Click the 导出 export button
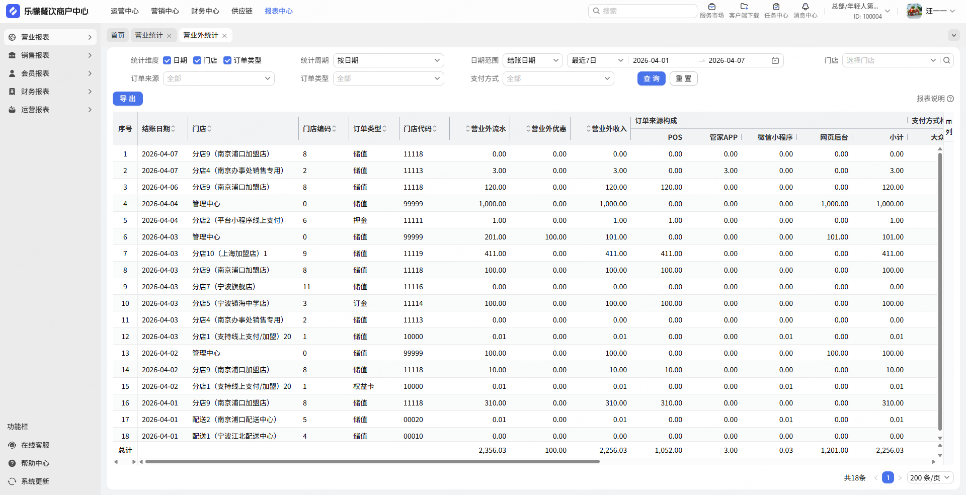This screenshot has height=495, width=966. (x=128, y=99)
